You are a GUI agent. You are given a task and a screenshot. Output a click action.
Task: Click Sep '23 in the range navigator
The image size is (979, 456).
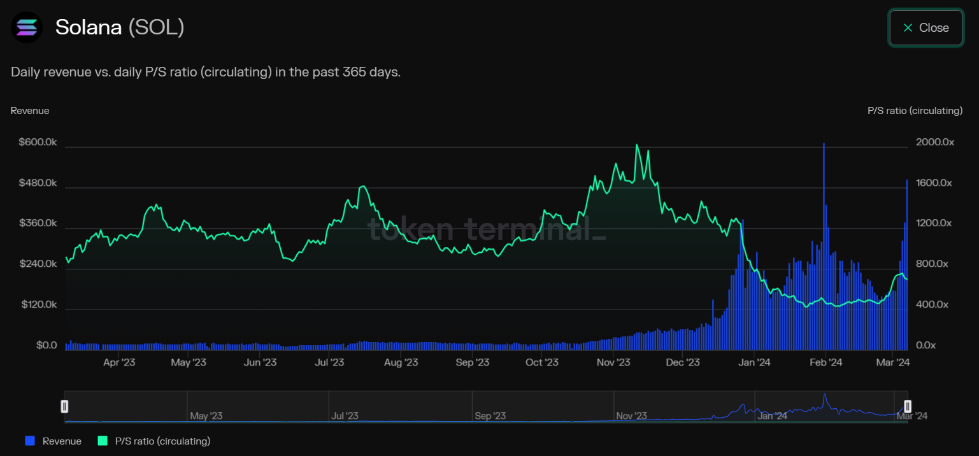(490, 416)
